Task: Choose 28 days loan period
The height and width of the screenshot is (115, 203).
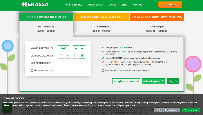Action: coord(82,56)
